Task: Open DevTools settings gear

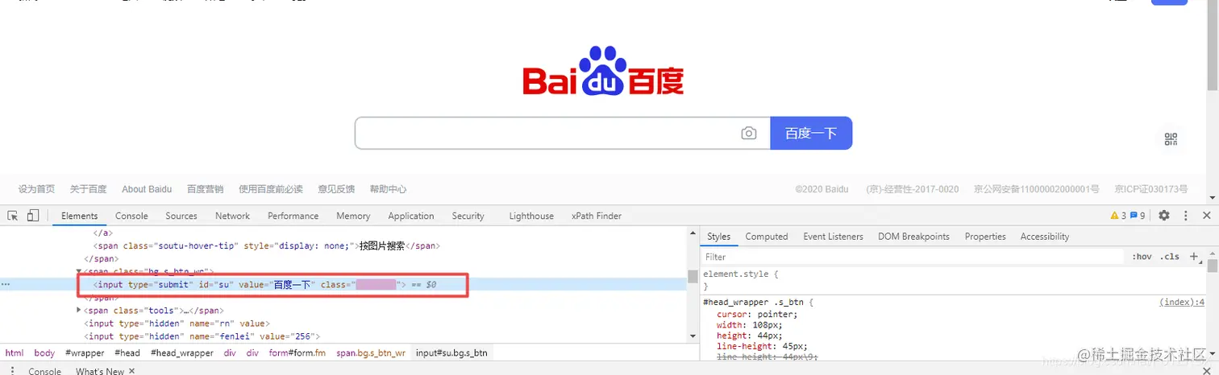Action: pyautogui.click(x=1163, y=216)
